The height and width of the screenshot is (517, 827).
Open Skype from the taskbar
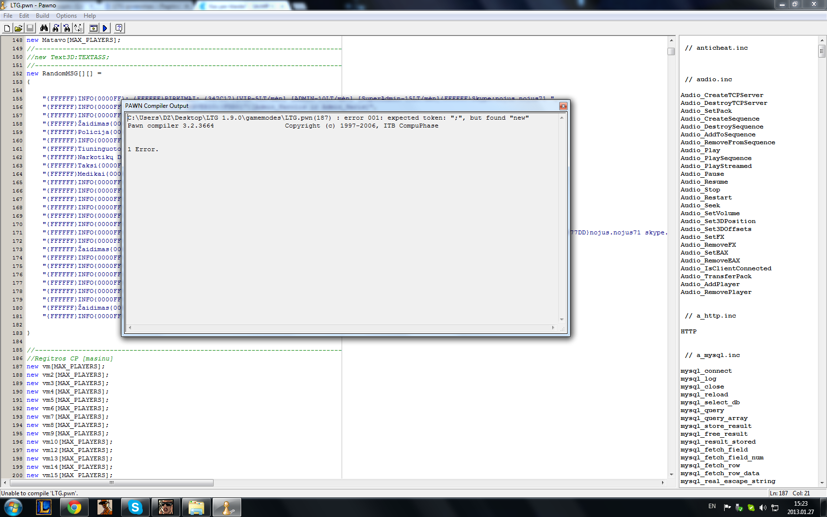[x=135, y=507]
